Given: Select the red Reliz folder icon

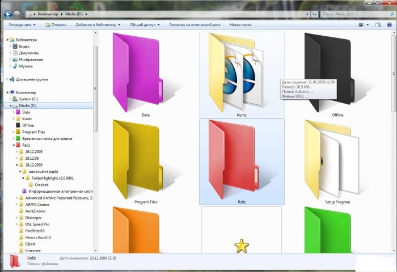Looking at the screenshot, I should [241, 159].
